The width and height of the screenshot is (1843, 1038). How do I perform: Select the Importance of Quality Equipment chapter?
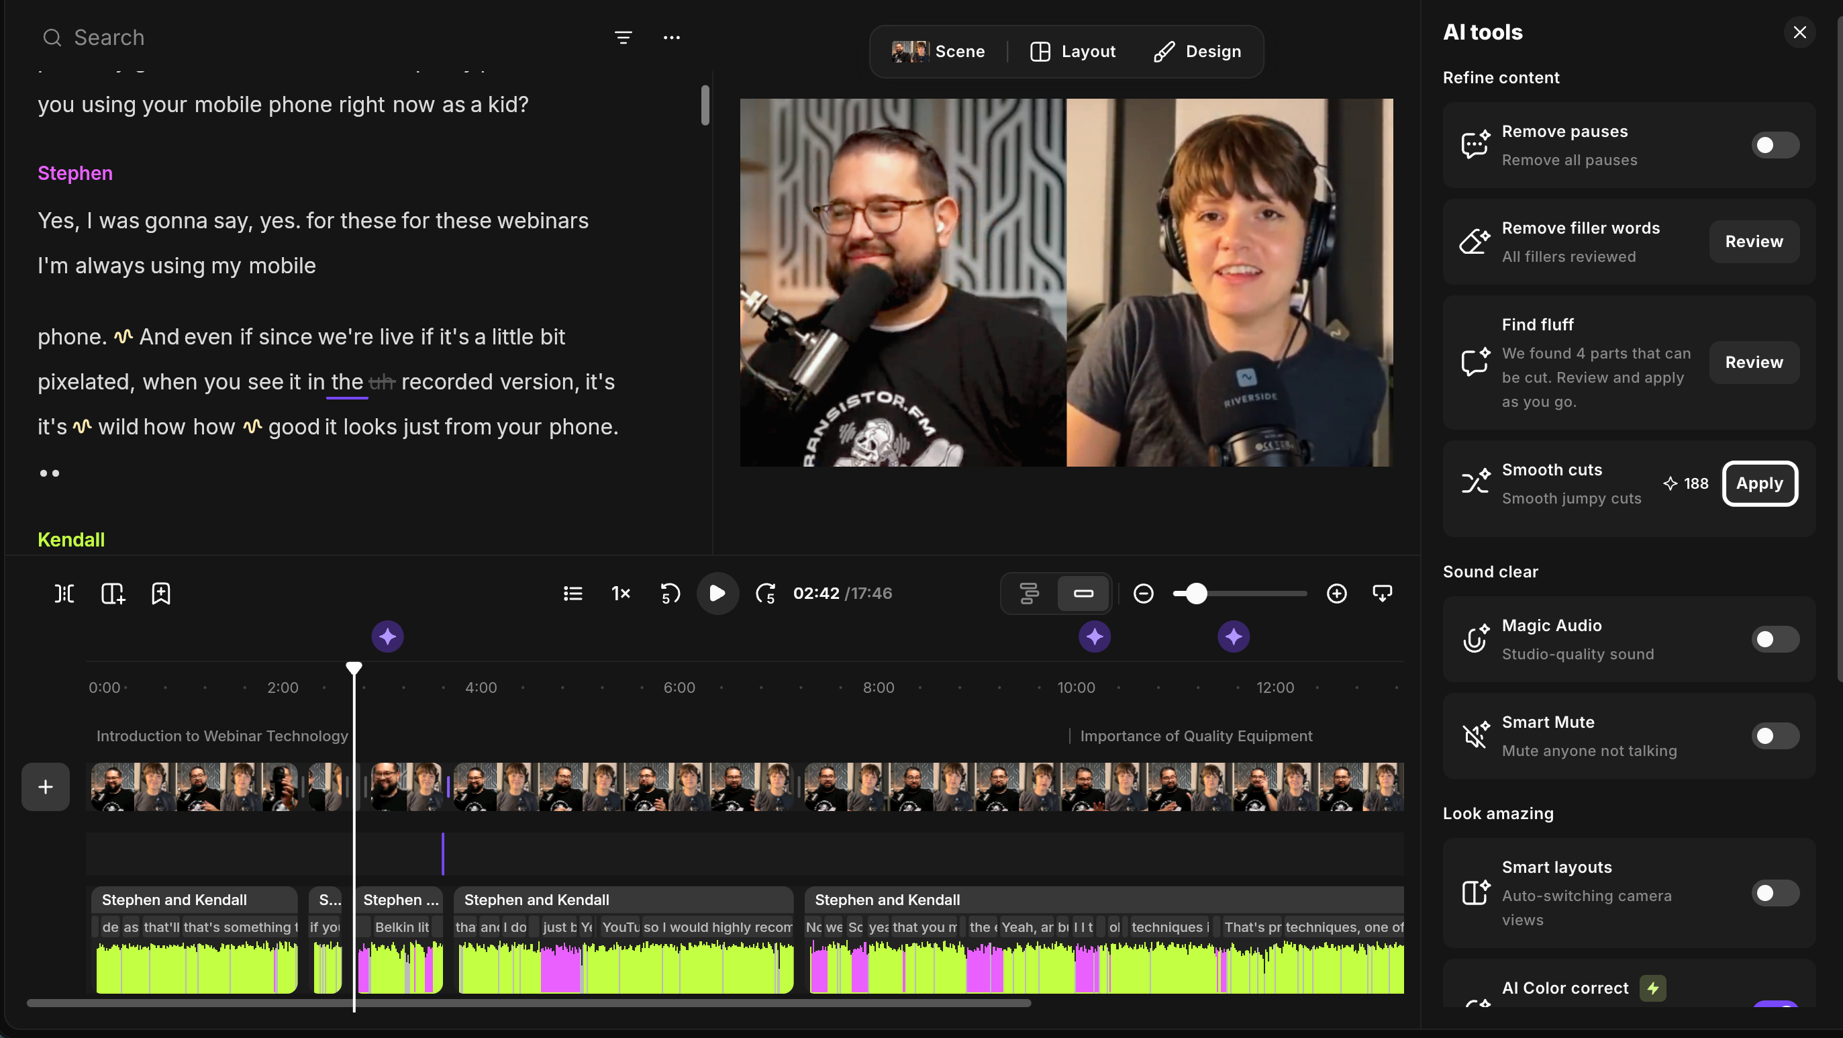(1195, 736)
